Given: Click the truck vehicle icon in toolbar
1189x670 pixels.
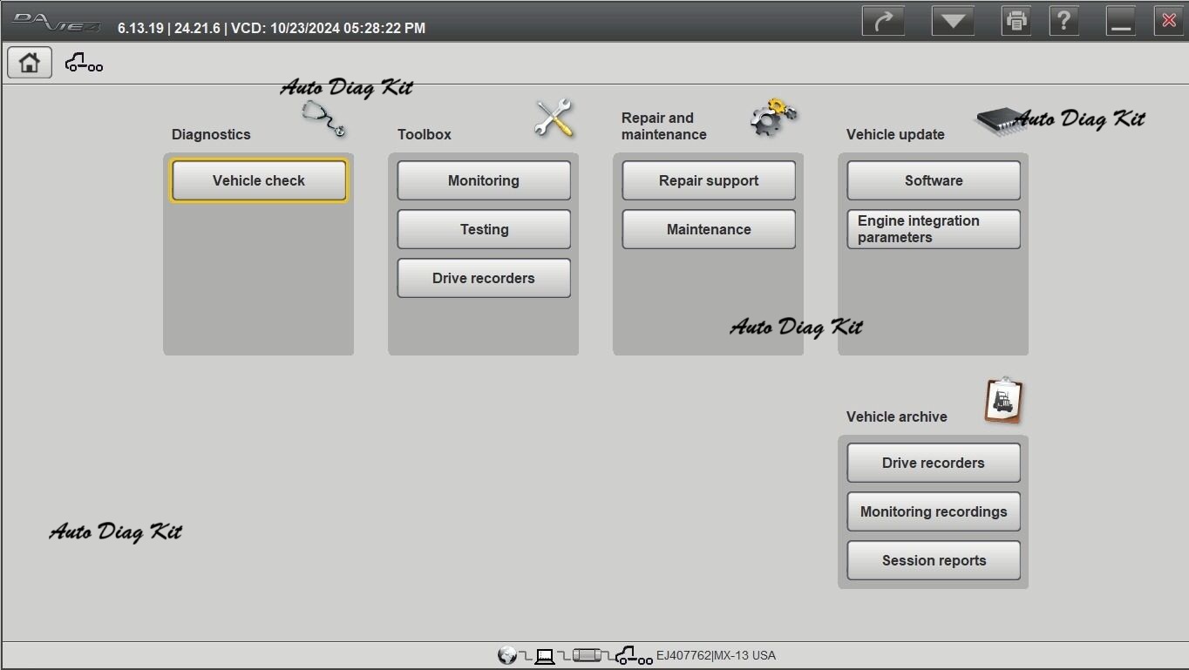Looking at the screenshot, I should point(84,63).
